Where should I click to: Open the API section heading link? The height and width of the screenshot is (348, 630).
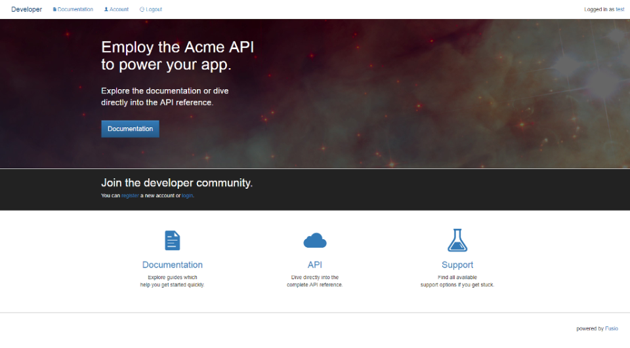tap(315, 265)
